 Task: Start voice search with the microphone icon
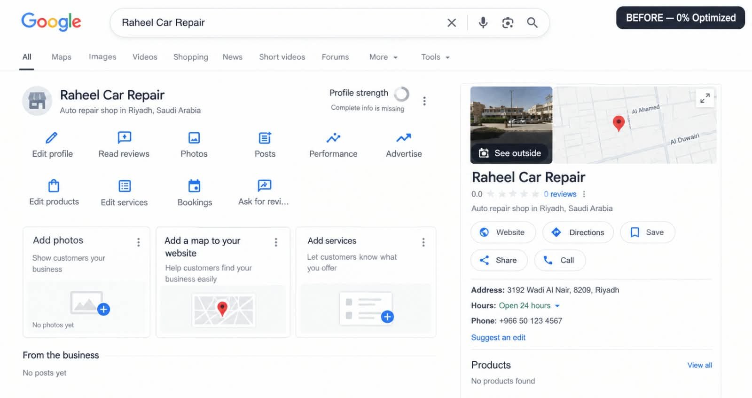click(483, 23)
